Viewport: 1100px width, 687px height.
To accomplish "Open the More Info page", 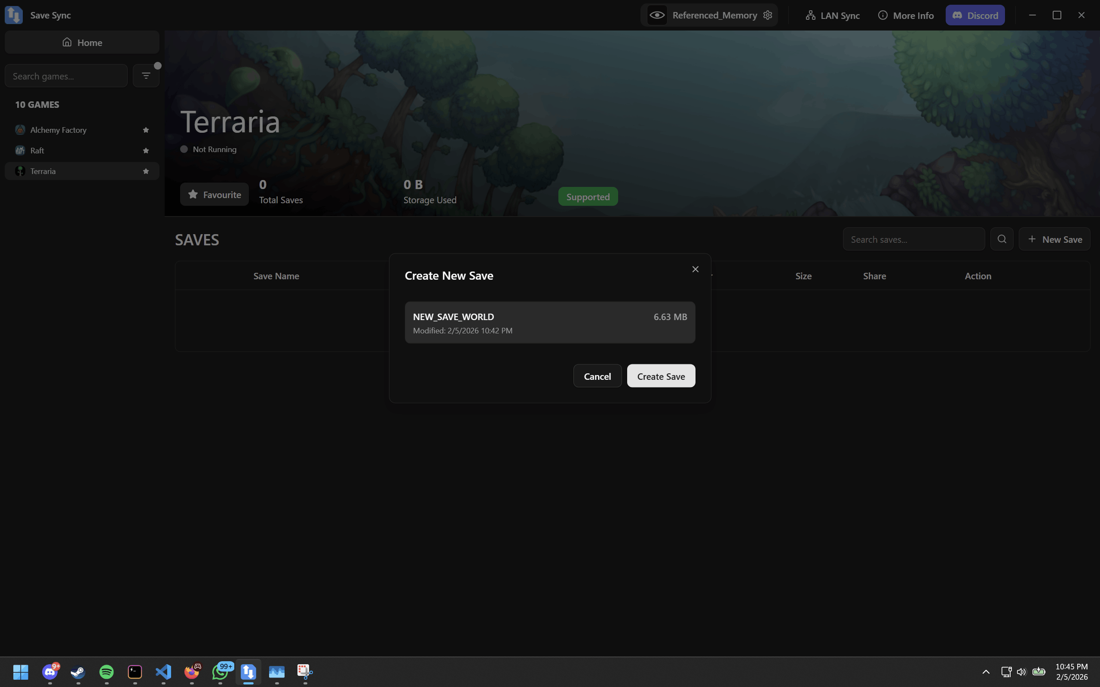I will coord(905,15).
